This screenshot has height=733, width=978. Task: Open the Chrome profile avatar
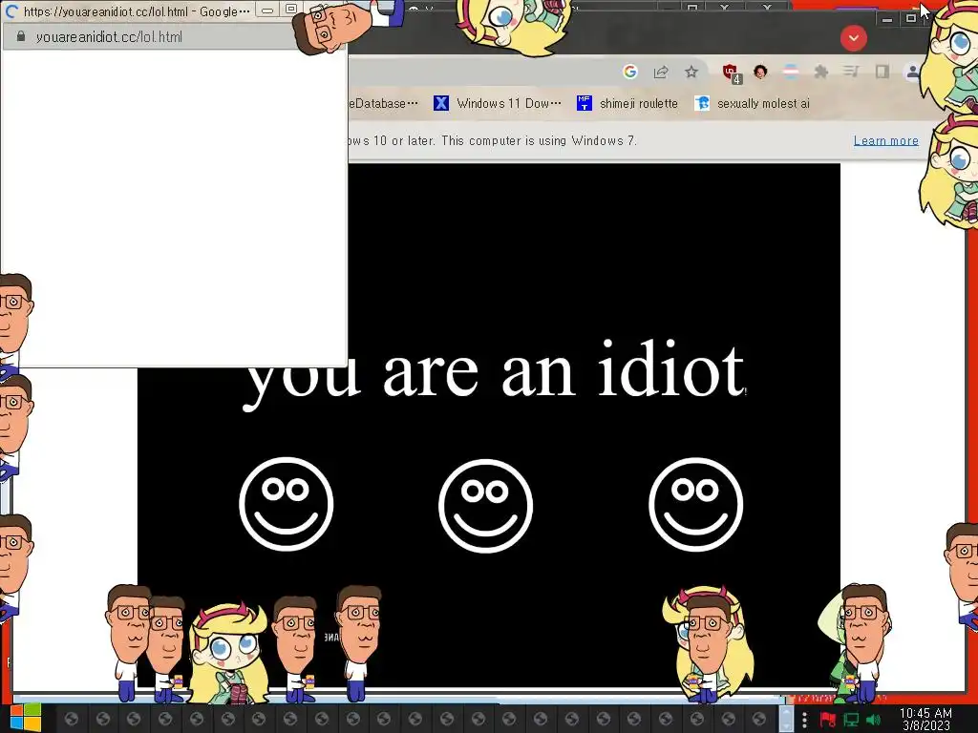(x=912, y=72)
